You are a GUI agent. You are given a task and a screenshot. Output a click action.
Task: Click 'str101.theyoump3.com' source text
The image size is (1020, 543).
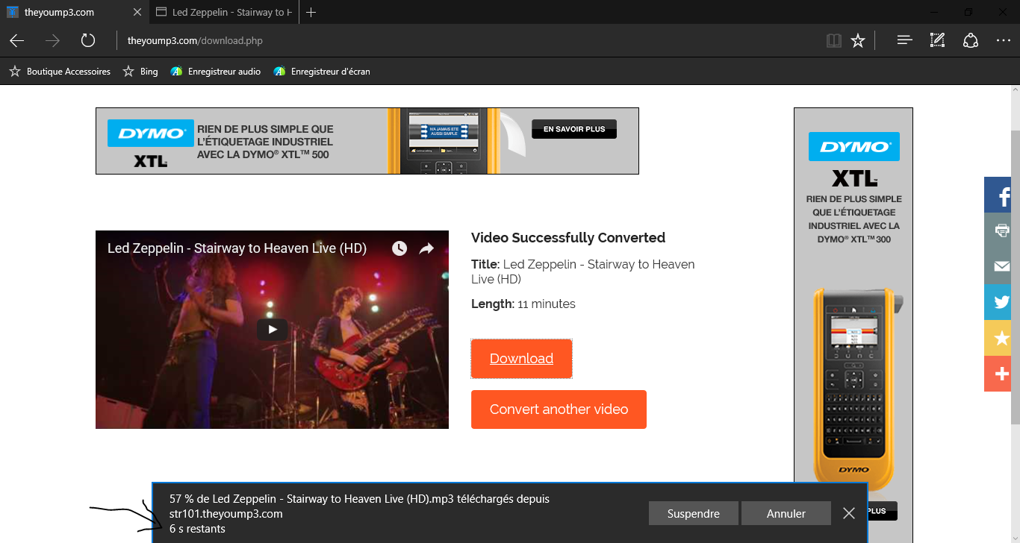226,514
